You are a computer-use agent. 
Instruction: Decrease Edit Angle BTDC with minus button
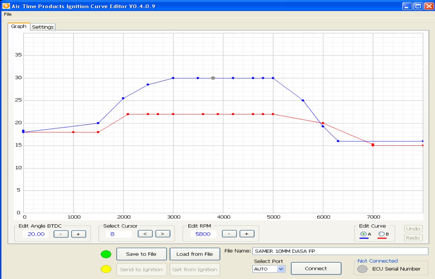tap(61, 234)
